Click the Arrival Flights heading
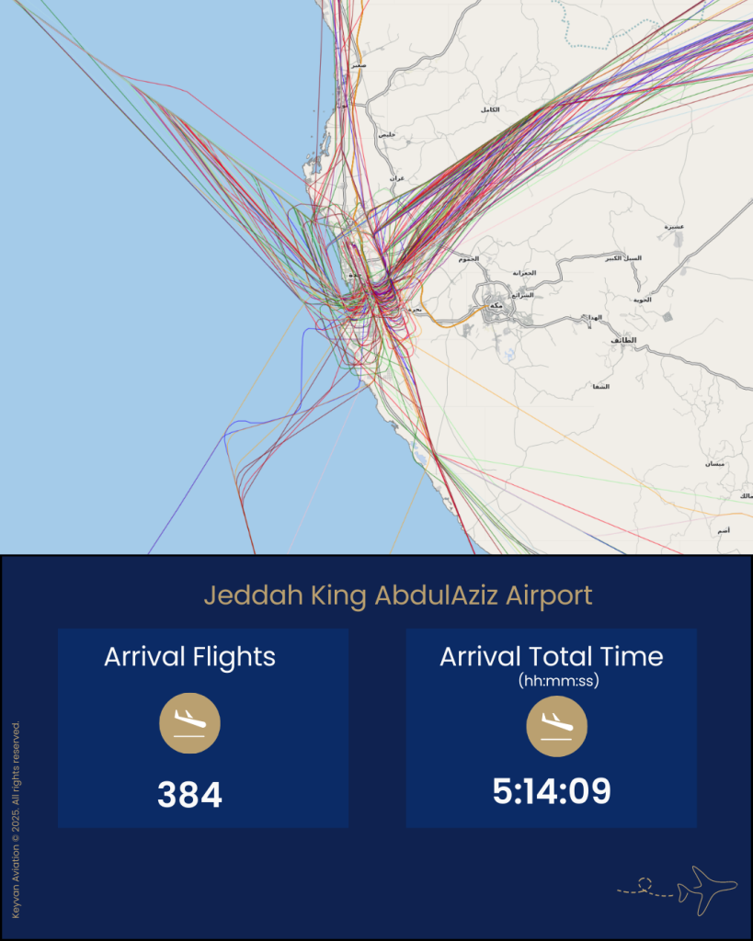This screenshot has height=941, width=753. [189, 657]
